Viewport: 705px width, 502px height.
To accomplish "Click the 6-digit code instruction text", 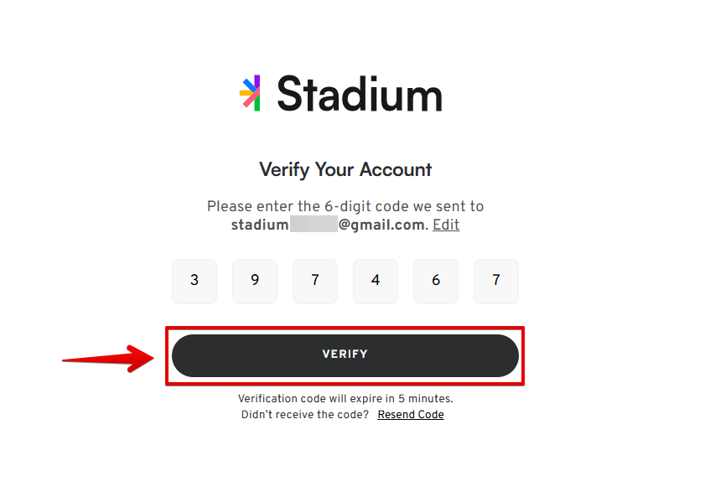I will (x=345, y=206).
